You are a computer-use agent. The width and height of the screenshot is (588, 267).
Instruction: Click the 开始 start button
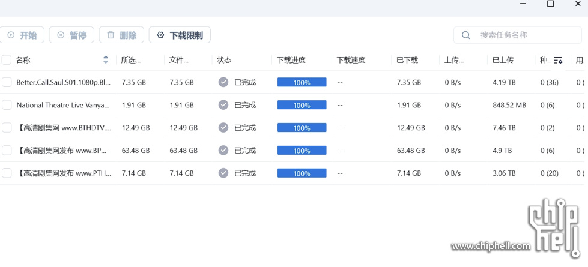pyautogui.click(x=22, y=35)
